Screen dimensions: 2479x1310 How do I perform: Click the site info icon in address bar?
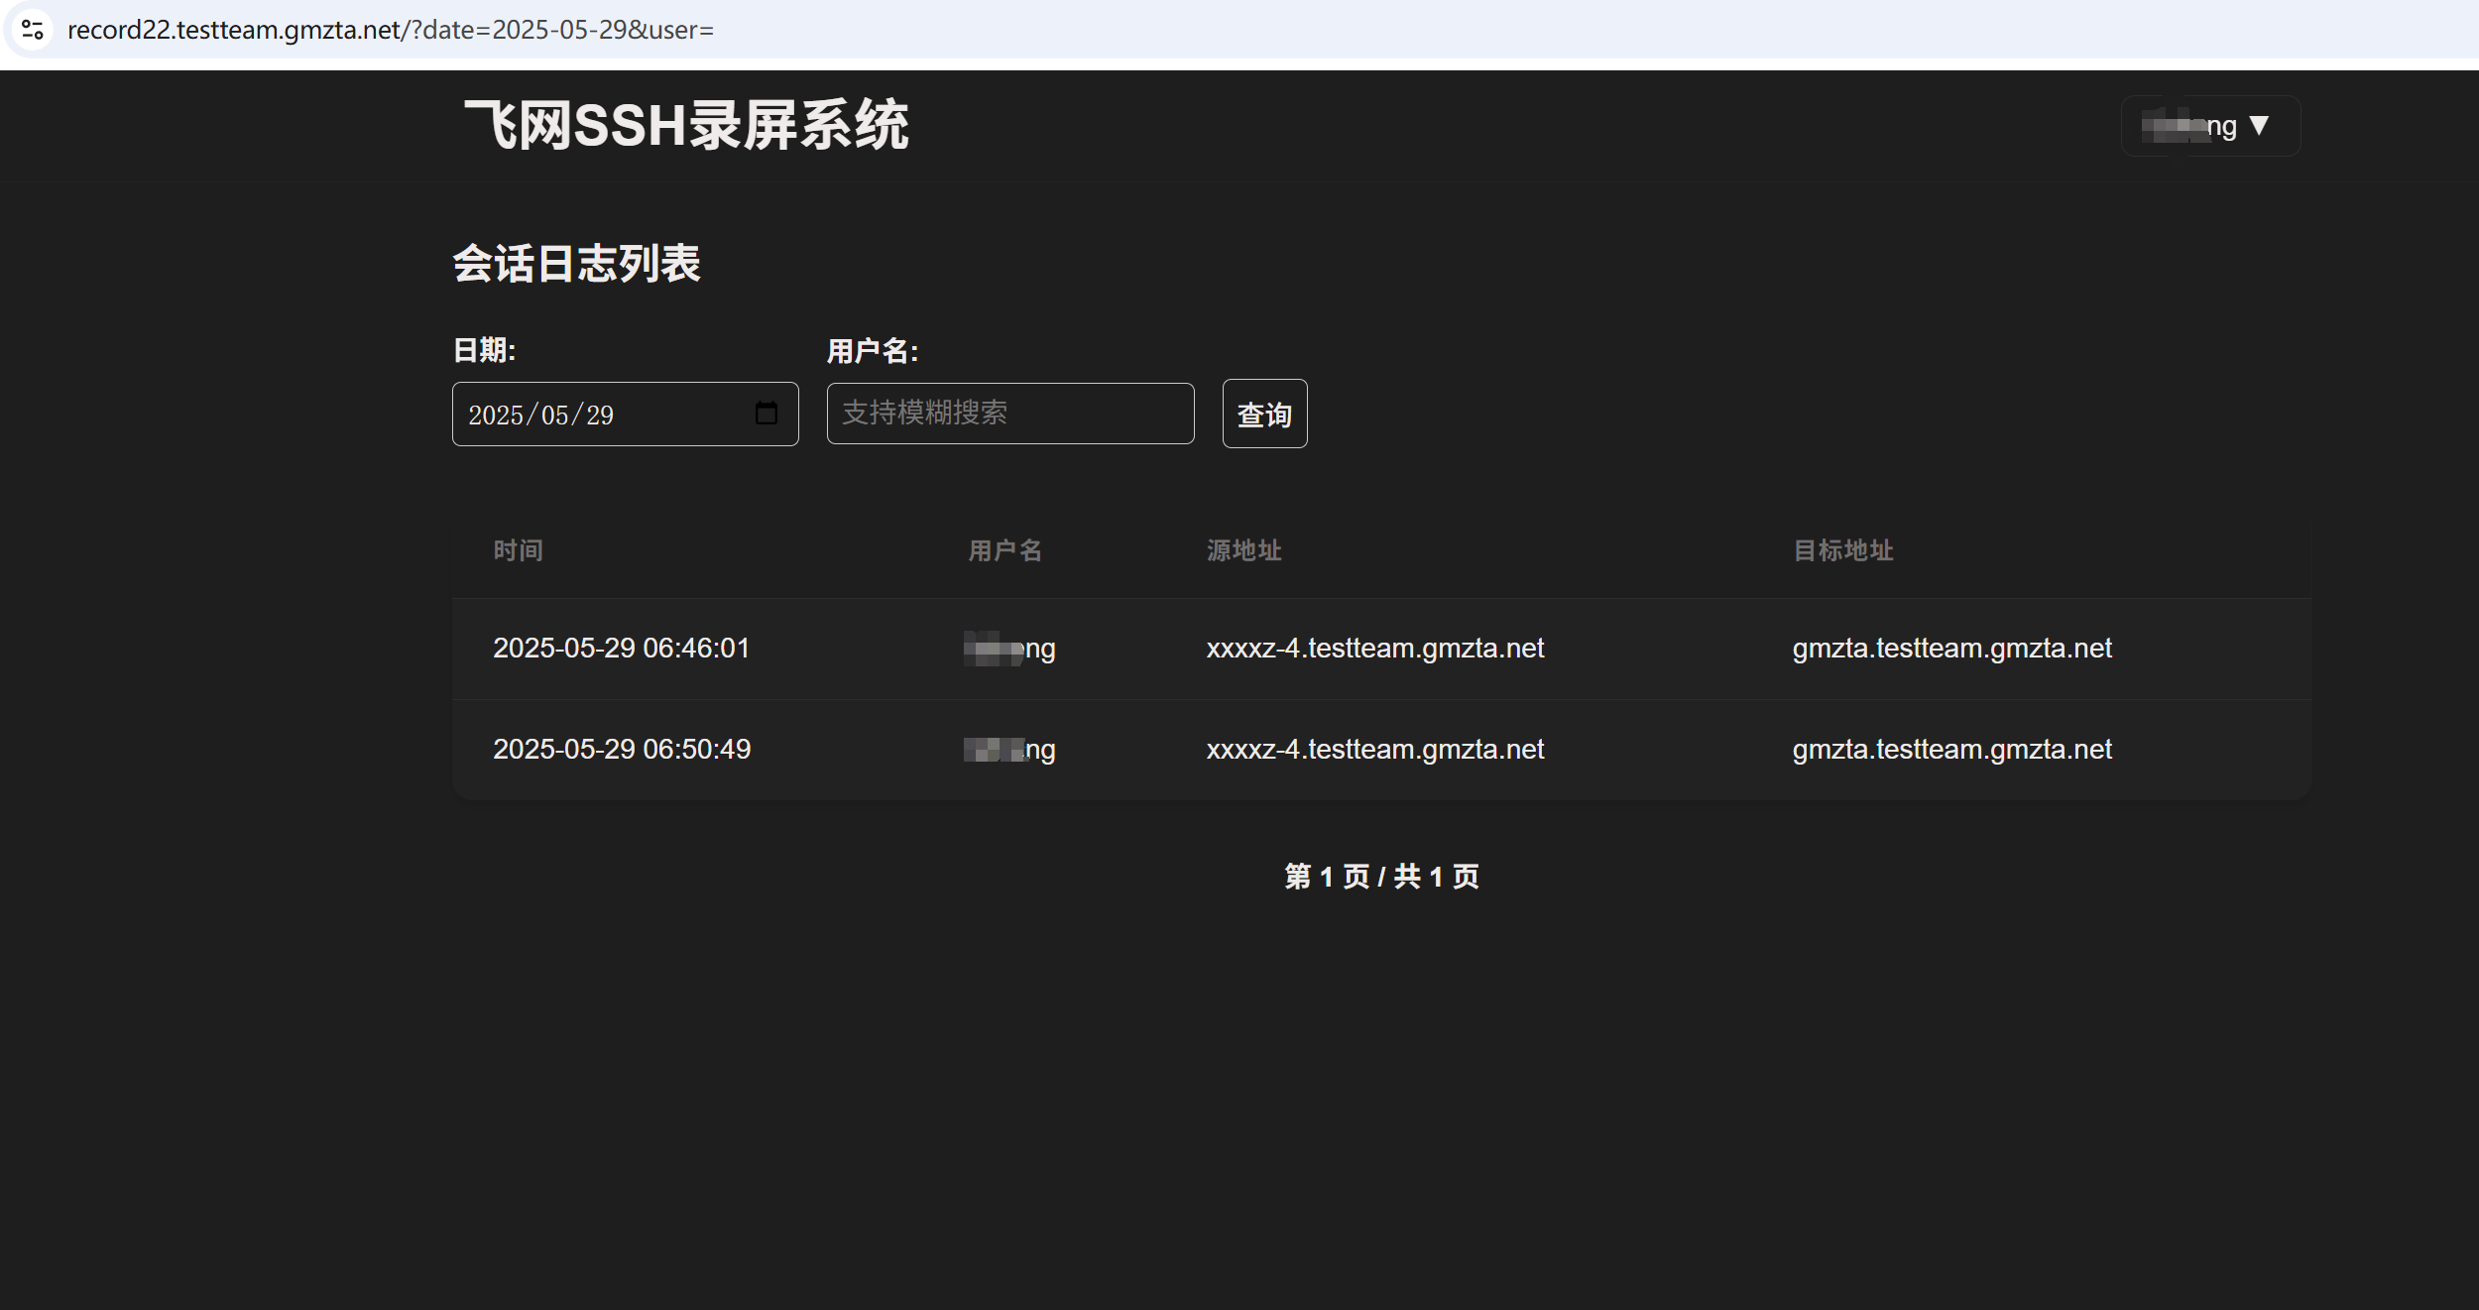(33, 30)
